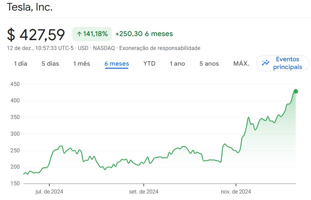Select the 6 meses tab
This screenshot has width=311, height=200.
coord(117,64)
